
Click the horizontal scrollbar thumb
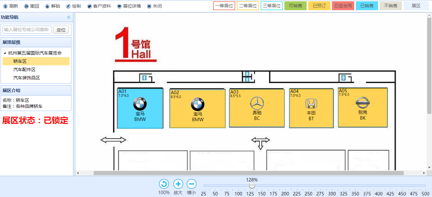[x=249, y=173]
